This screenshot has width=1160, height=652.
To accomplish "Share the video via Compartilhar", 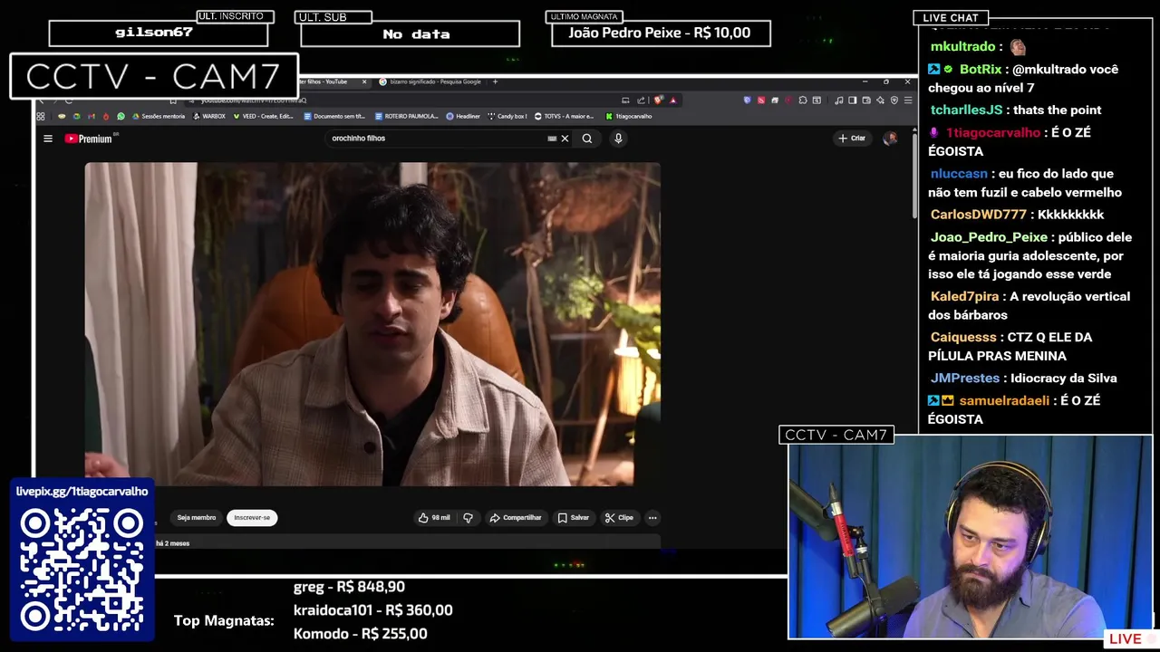I will click(x=516, y=518).
